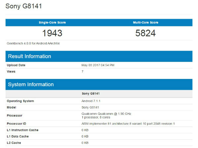This screenshot has width=198, height=148.
Task: Click the multi-core score value 5824
Action: tap(146, 33)
